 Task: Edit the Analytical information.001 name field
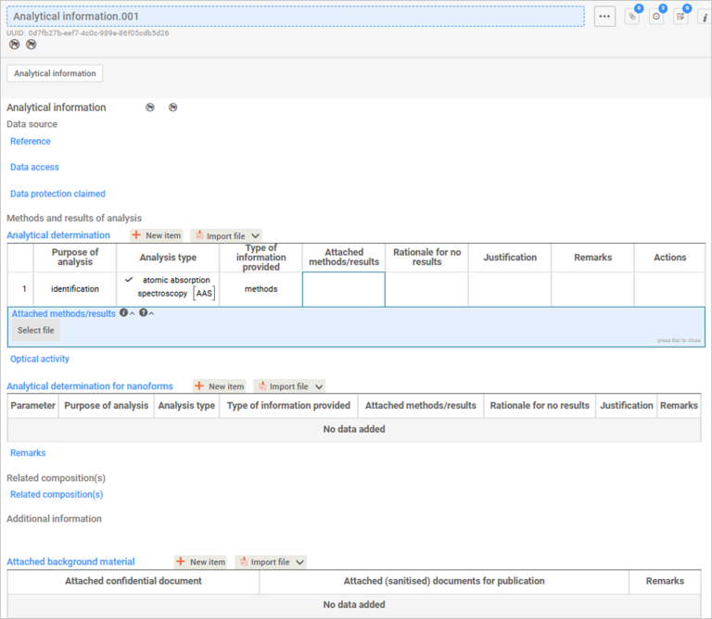coord(295,17)
